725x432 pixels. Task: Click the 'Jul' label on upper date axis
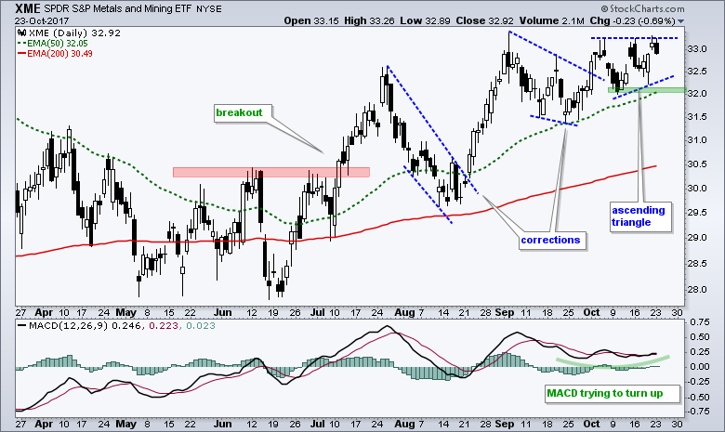[318, 312]
